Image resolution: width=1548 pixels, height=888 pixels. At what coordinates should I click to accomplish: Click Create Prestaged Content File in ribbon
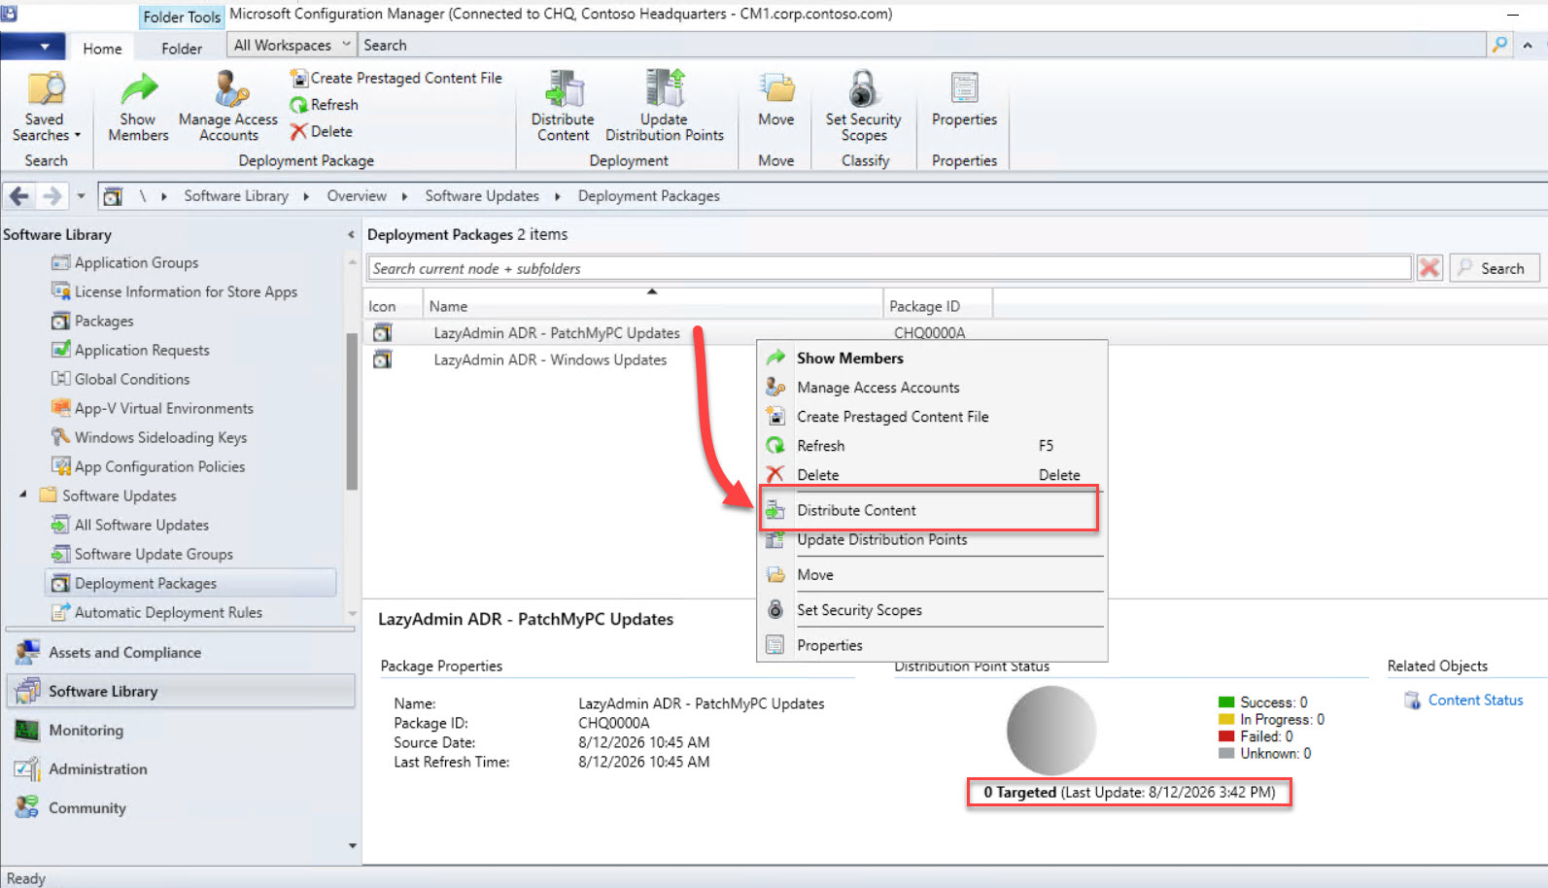coord(396,78)
